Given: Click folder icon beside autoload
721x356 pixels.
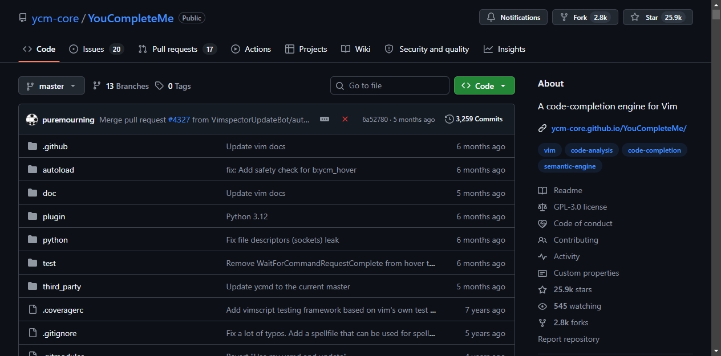Looking at the screenshot, I should (x=33, y=170).
